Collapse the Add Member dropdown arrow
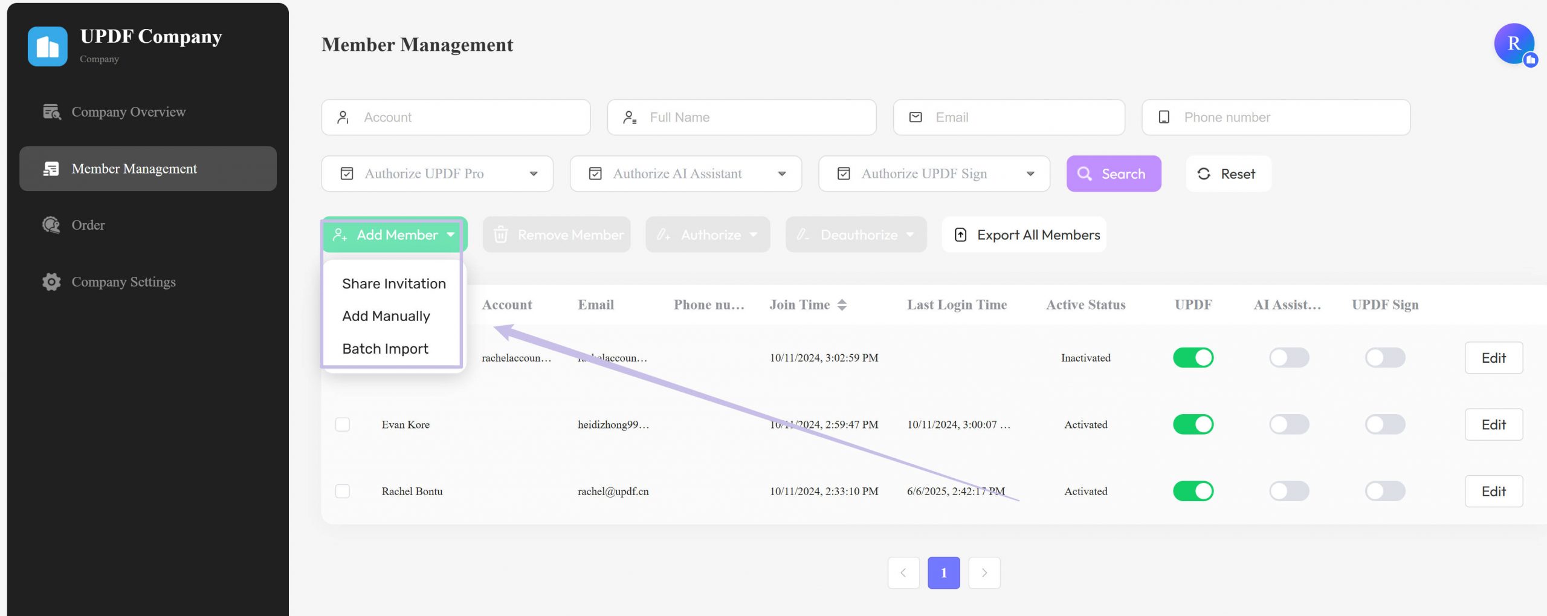This screenshot has height=616, width=1547. point(451,235)
